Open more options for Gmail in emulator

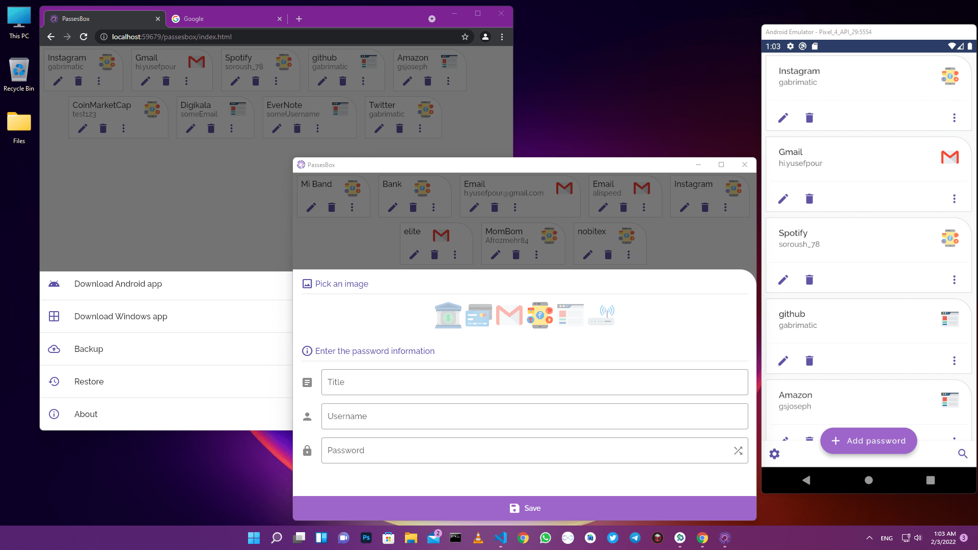[x=954, y=199]
